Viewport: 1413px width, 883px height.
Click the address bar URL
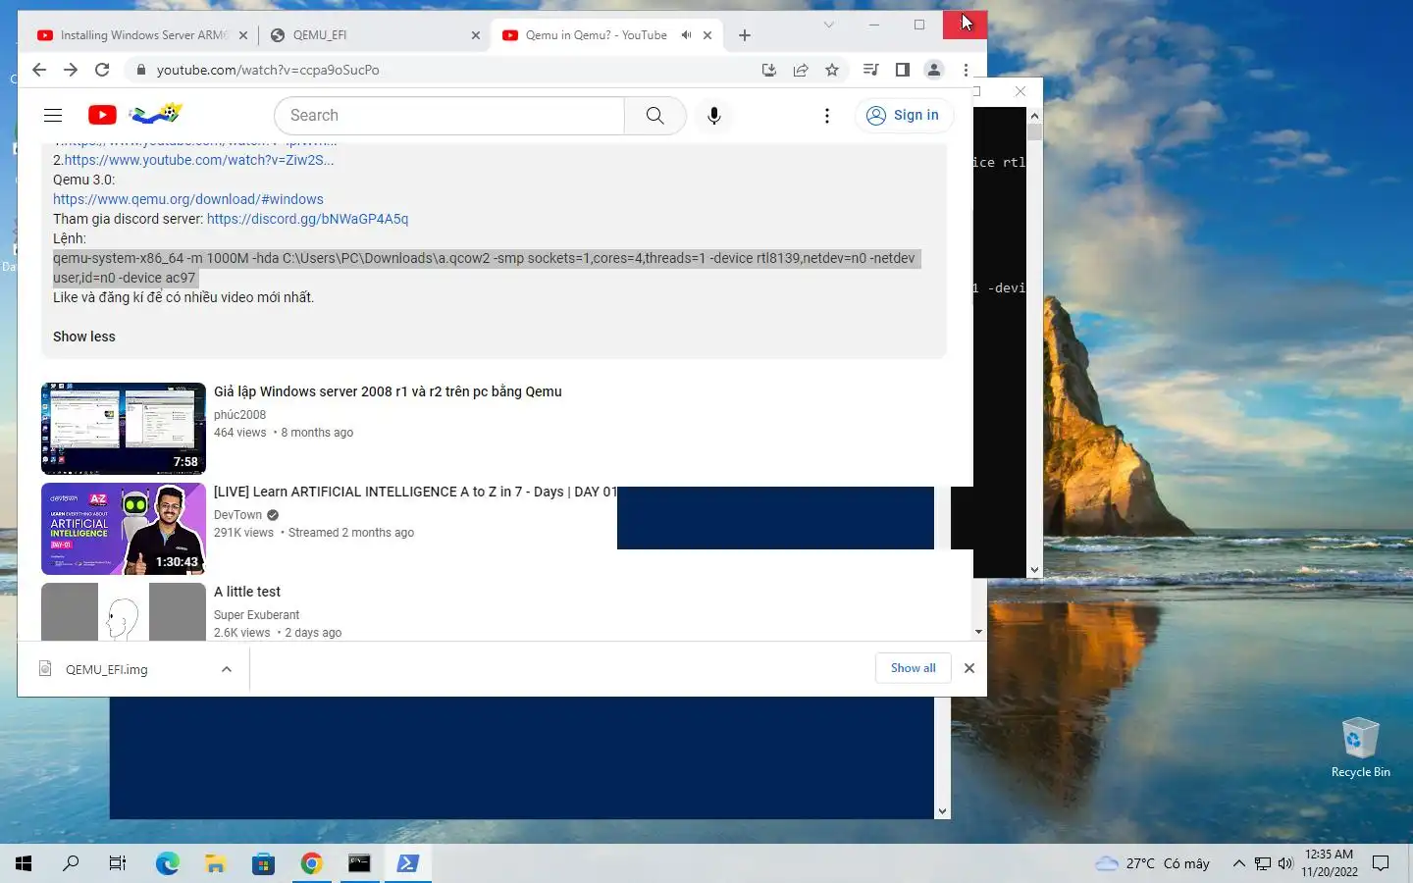[268, 70]
